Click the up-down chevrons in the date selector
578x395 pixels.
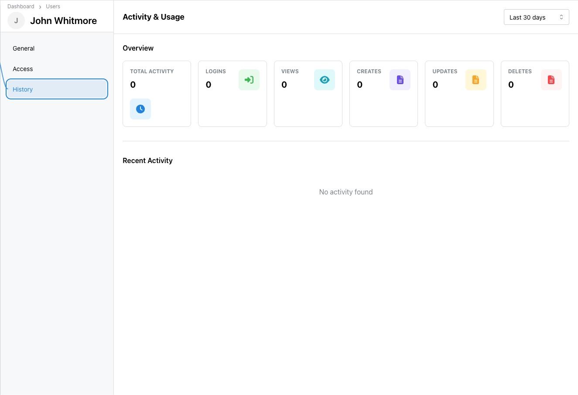pos(562,17)
